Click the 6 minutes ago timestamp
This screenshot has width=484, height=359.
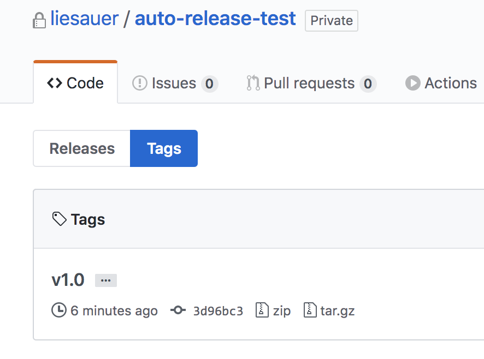pyautogui.click(x=114, y=310)
